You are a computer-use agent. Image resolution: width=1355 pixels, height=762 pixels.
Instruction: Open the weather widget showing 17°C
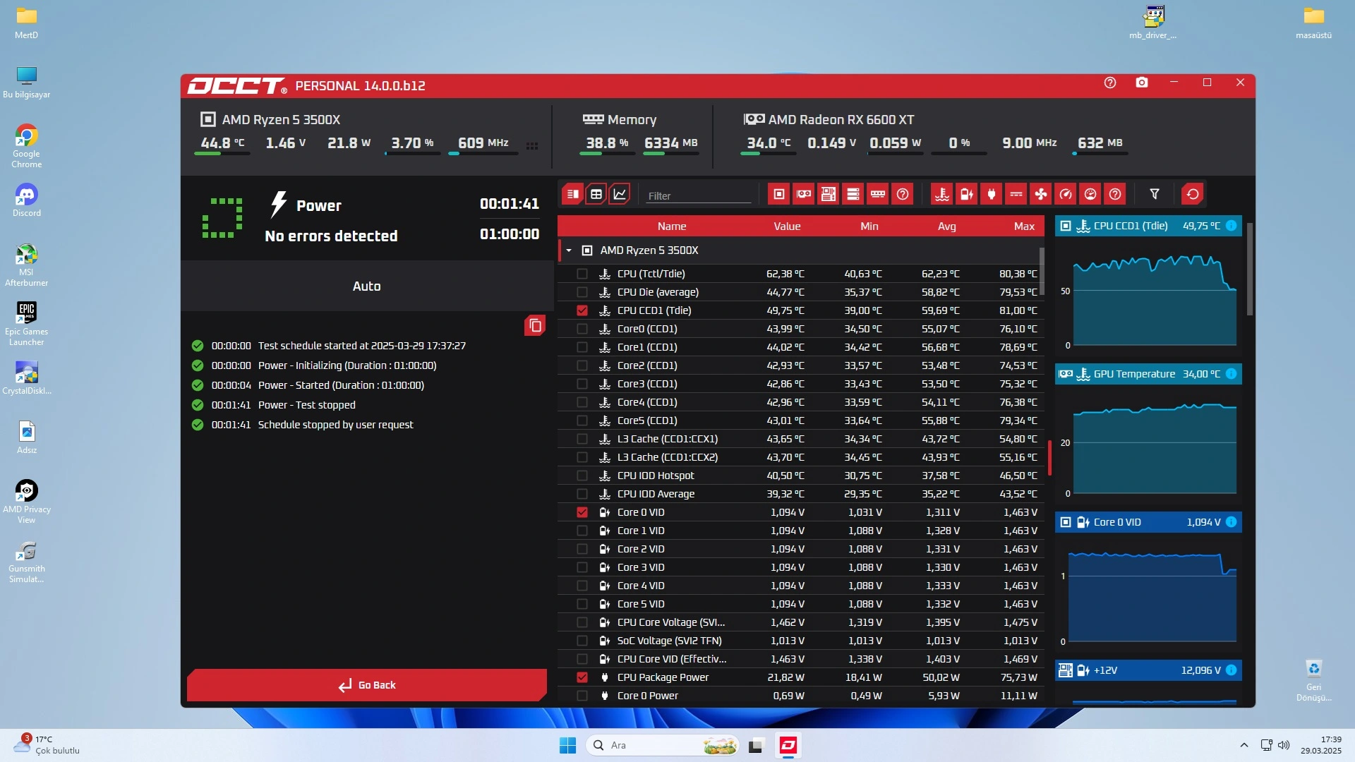[47, 745]
